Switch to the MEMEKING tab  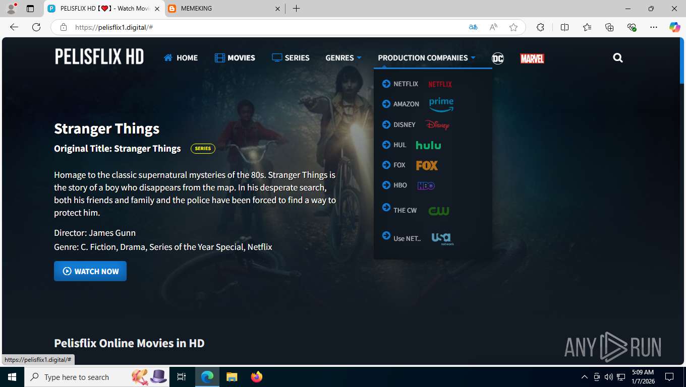225,9
